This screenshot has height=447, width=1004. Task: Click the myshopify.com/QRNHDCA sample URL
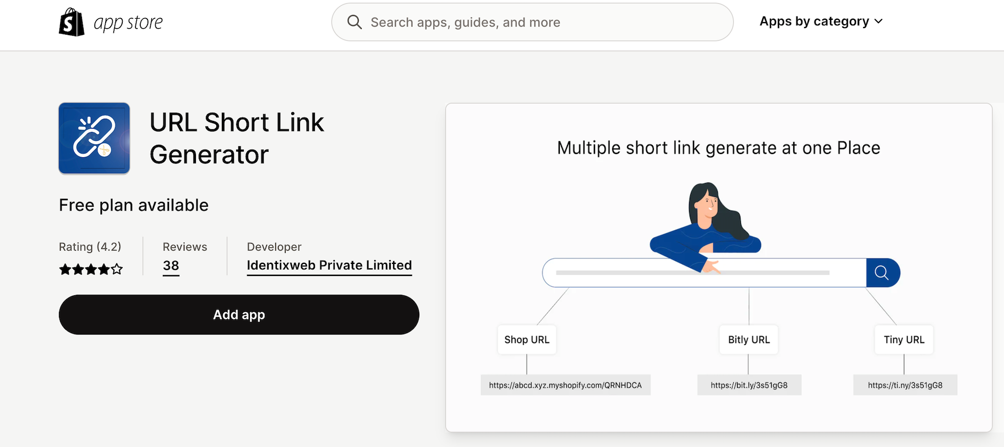[x=565, y=385]
